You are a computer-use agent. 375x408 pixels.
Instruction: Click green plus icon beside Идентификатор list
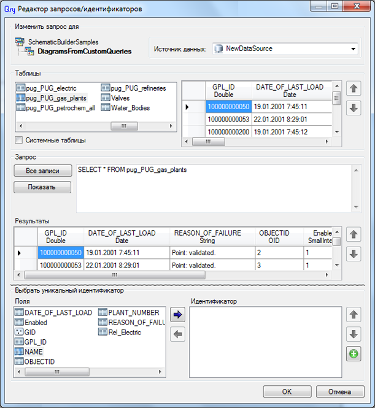click(353, 354)
